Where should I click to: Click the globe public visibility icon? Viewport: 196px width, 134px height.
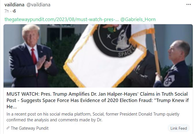pyautogui.click(x=14, y=11)
